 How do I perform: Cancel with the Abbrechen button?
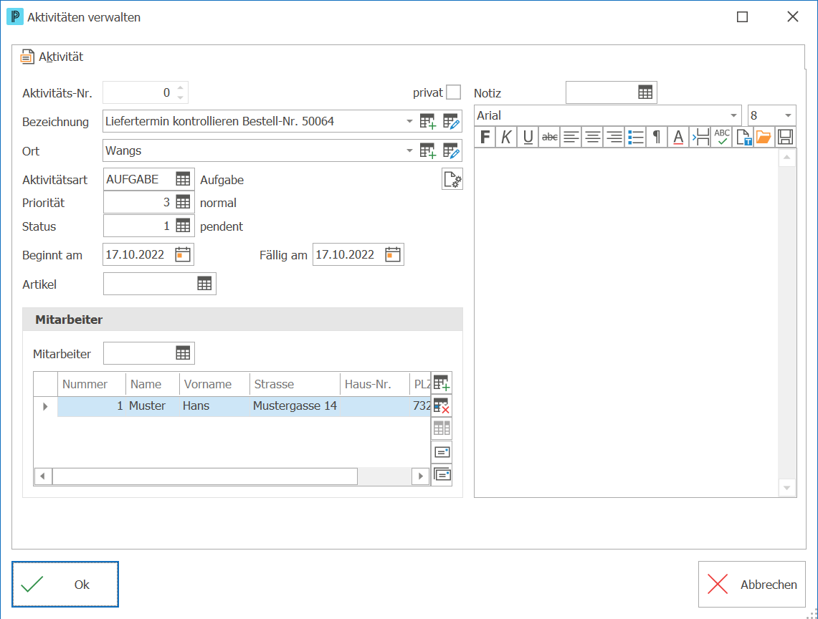point(752,584)
